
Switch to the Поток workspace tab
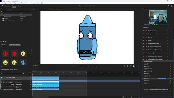(20, 6)
